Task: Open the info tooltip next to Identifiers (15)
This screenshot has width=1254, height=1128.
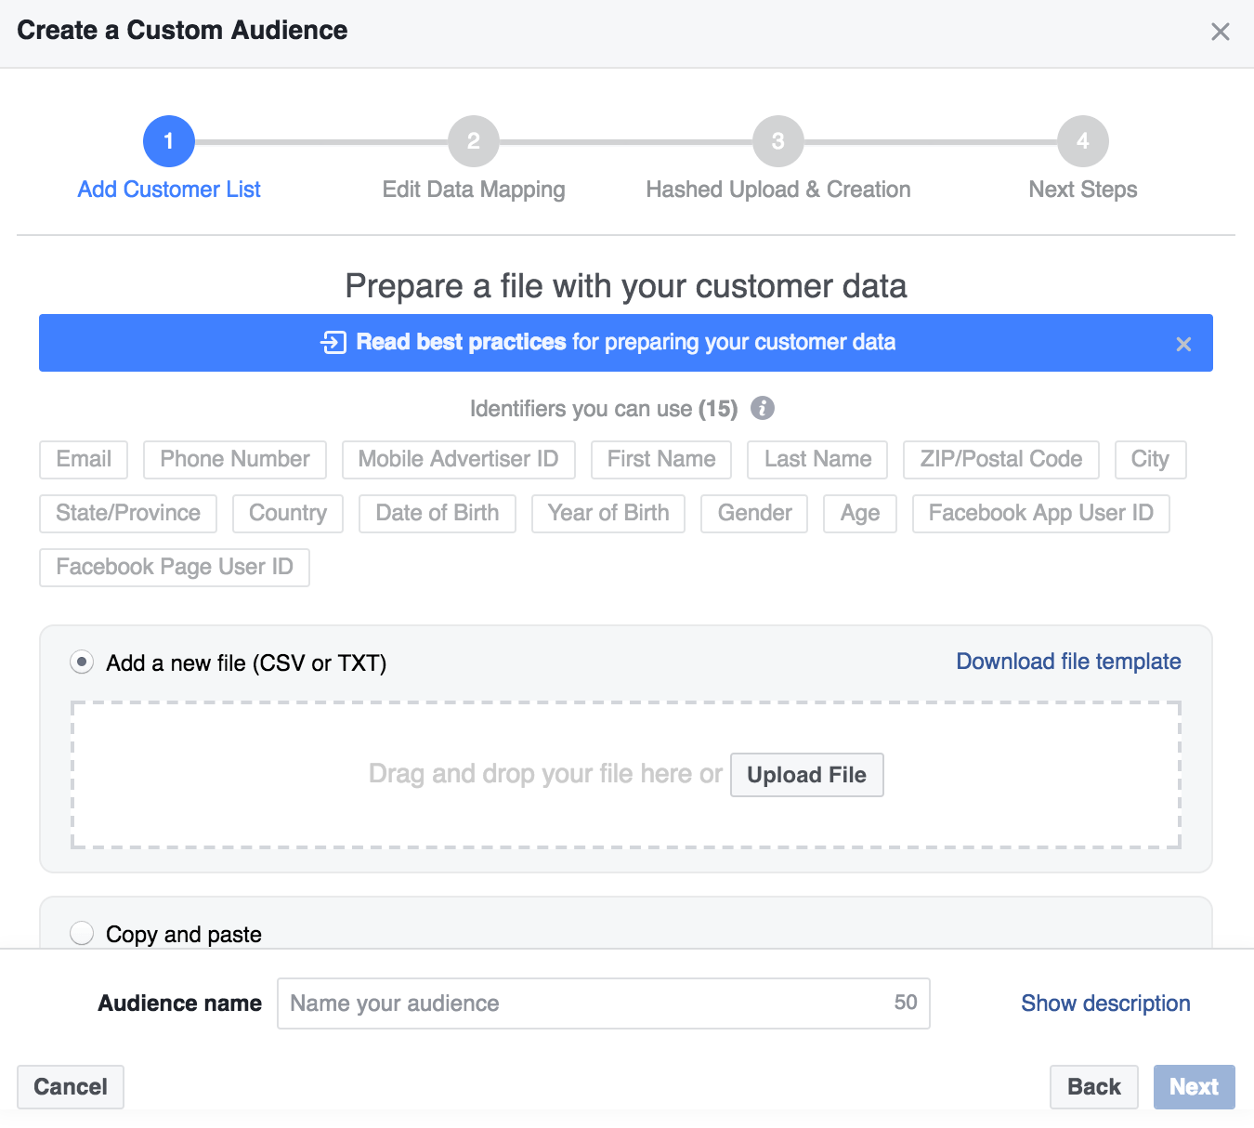Action: (x=763, y=408)
